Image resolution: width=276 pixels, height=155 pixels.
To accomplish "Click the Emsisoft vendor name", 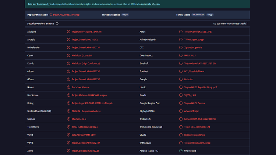I will (144, 63).
